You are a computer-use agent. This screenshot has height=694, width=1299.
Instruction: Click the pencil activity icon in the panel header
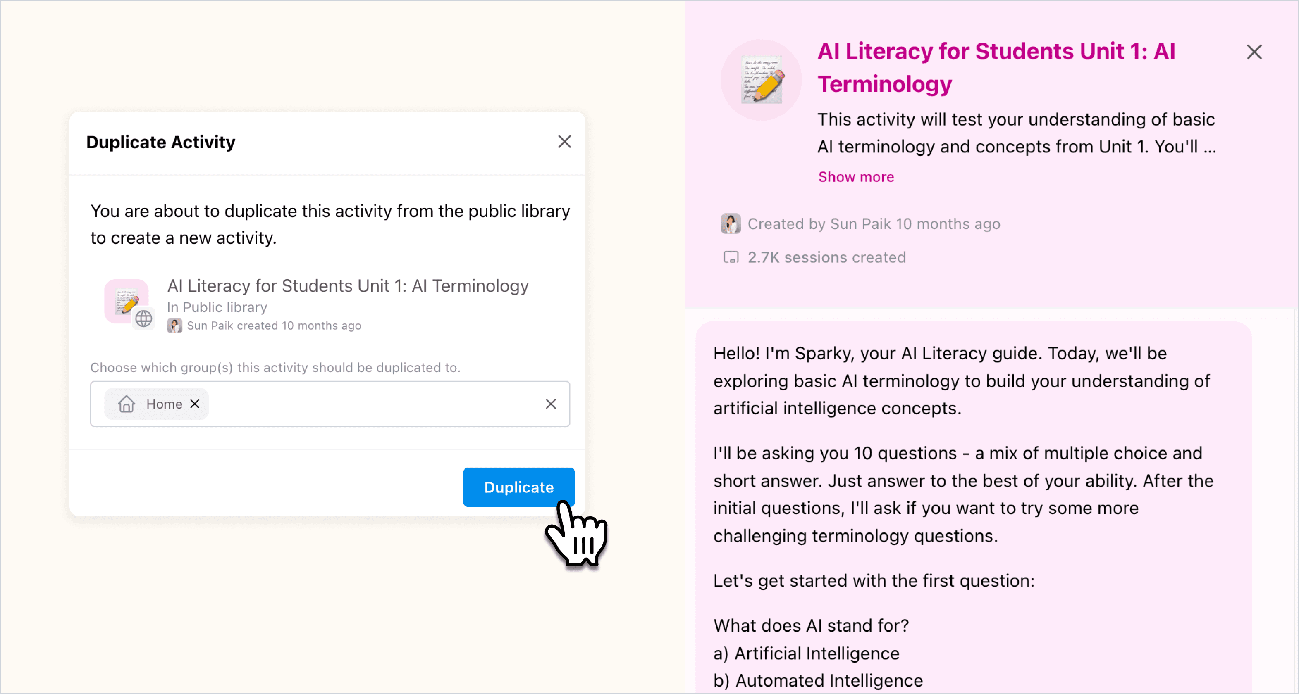click(762, 80)
